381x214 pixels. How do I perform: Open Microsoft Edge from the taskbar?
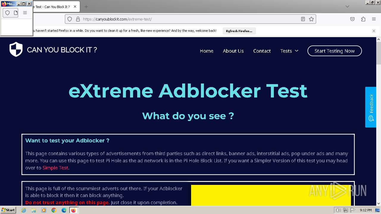(64, 210)
